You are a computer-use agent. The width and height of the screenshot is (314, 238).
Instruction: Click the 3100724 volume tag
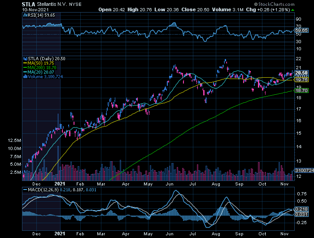[x=305, y=171]
